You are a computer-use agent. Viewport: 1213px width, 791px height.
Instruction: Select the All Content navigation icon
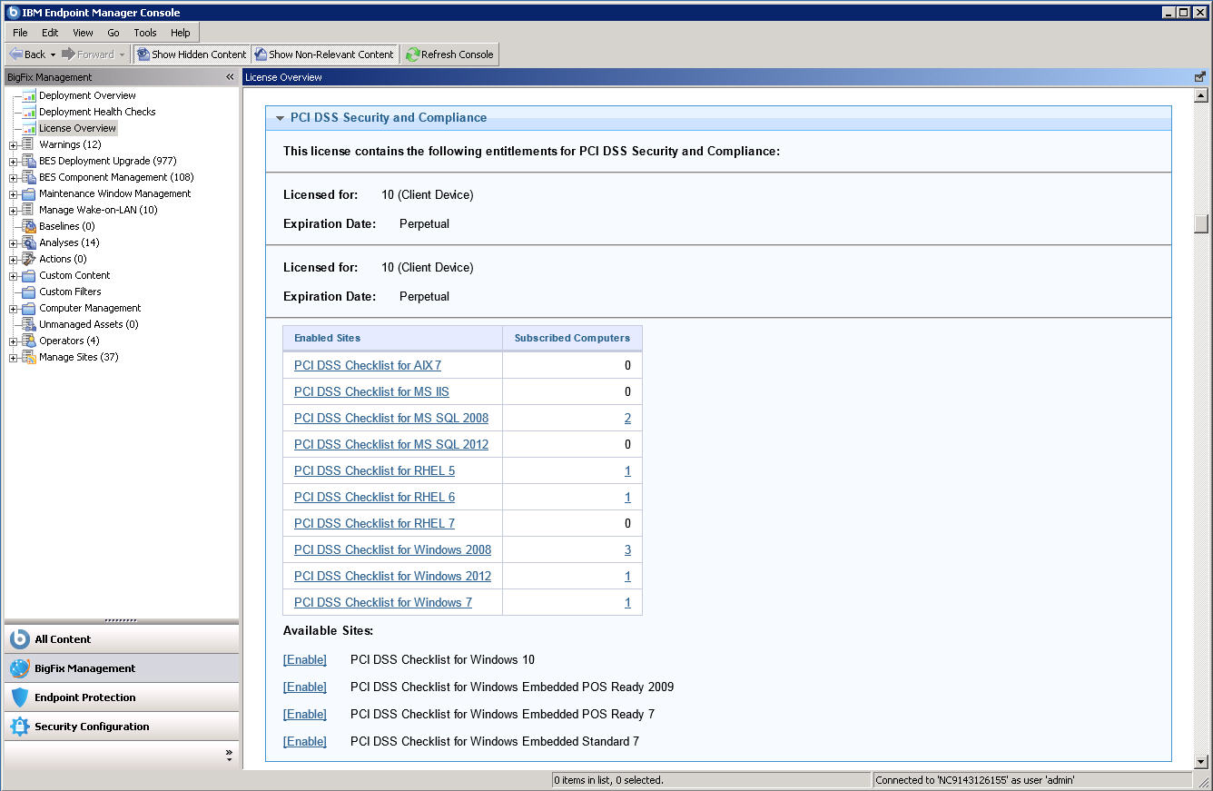click(x=18, y=638)
